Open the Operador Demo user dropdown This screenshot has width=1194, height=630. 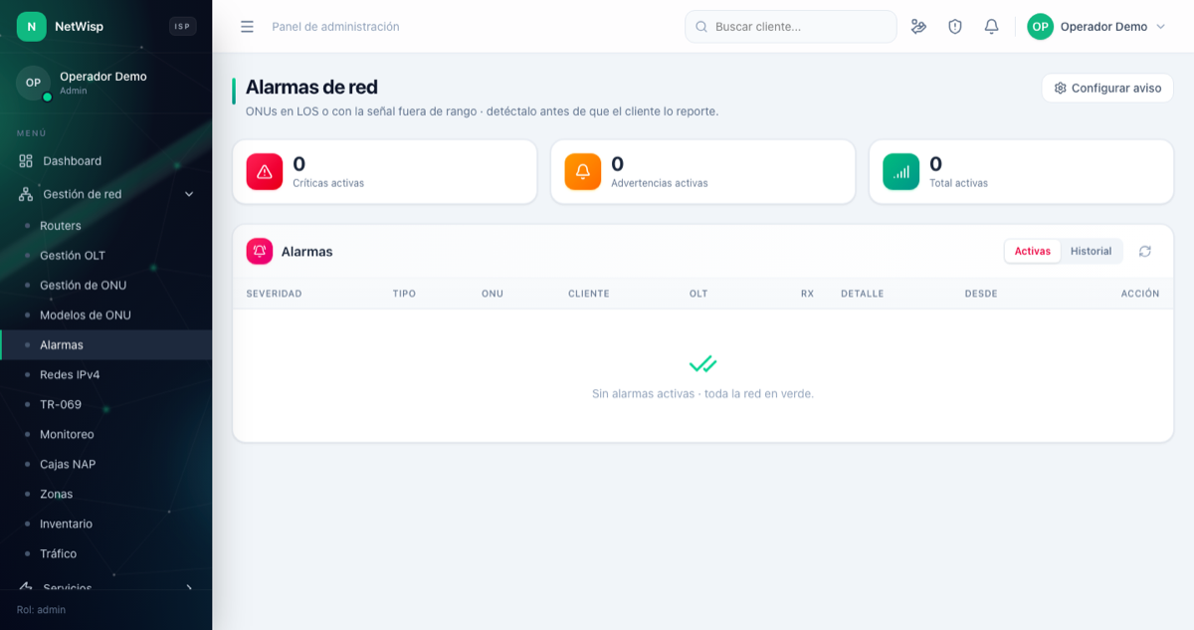(x=1096, y=27)
